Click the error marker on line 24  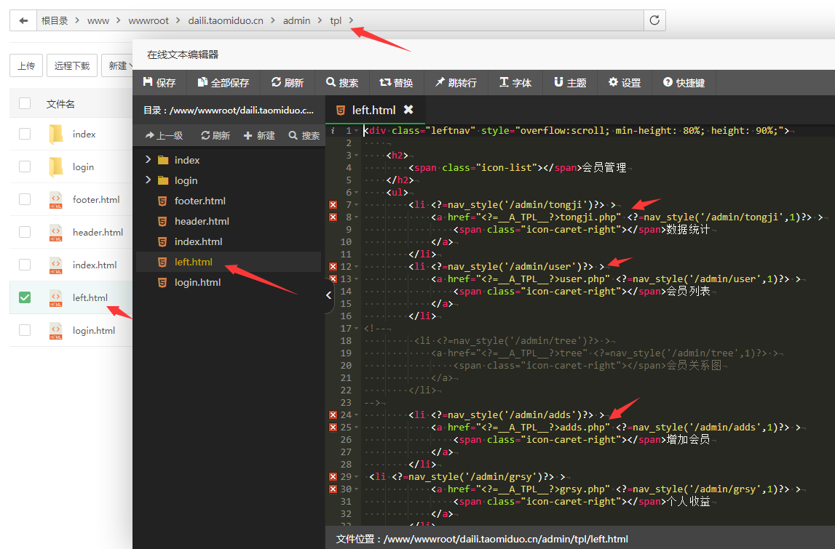pos(333,415)
